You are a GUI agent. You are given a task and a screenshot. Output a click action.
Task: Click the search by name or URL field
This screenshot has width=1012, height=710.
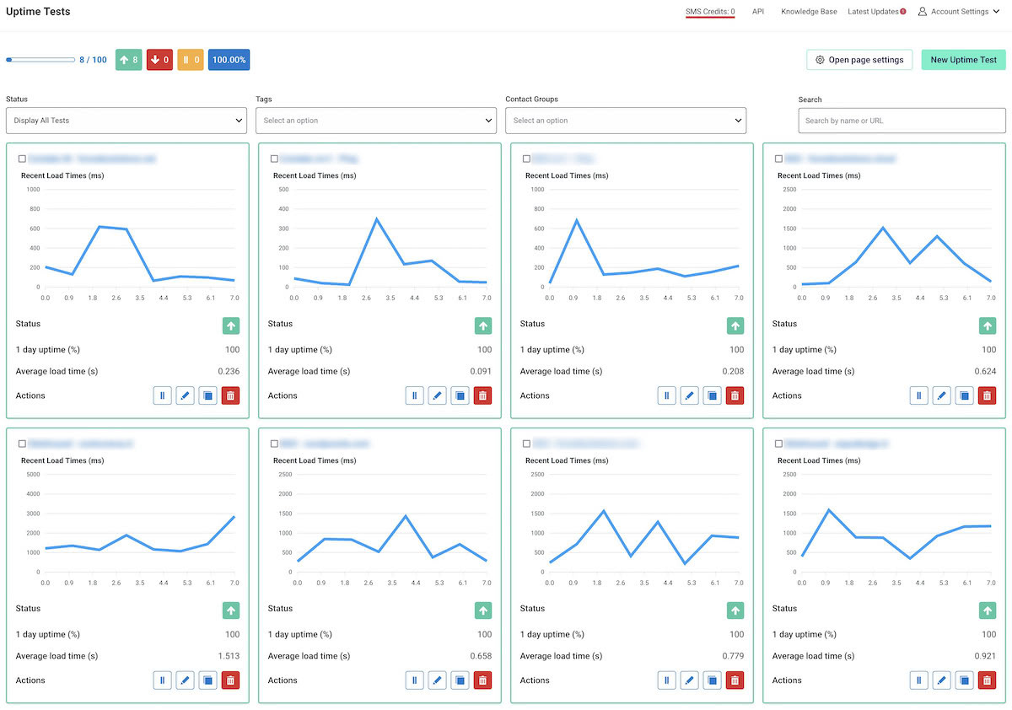[901, 120]
